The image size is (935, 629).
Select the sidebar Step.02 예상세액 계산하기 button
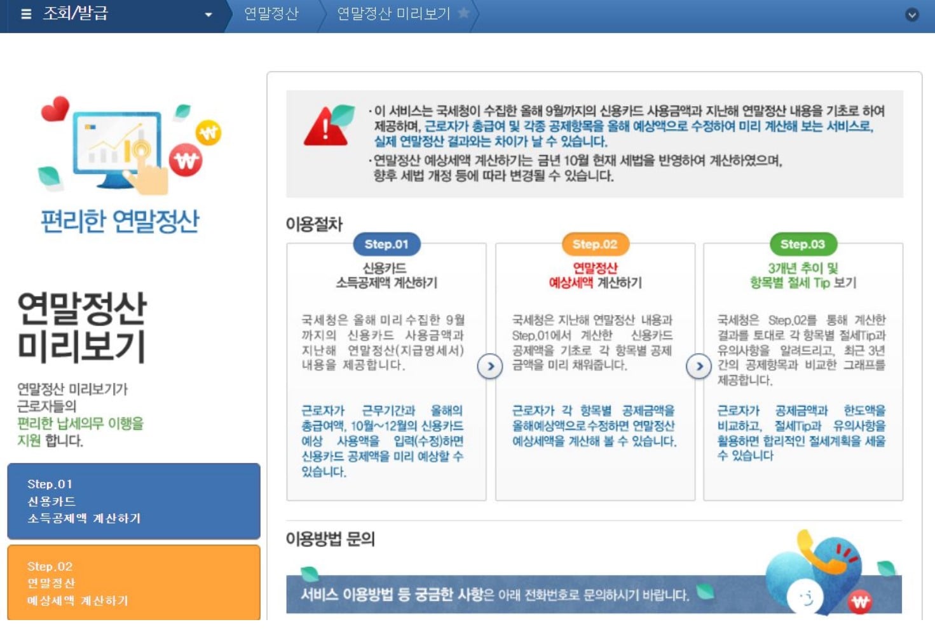tap(133, 583)
